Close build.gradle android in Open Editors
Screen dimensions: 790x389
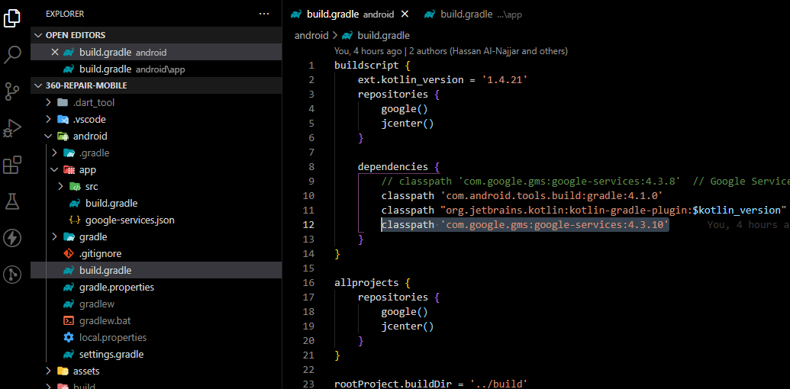pos(54,53)
